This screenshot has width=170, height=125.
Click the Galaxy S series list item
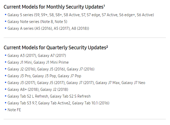[81, 15]
